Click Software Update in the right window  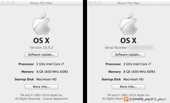(128, 54)
